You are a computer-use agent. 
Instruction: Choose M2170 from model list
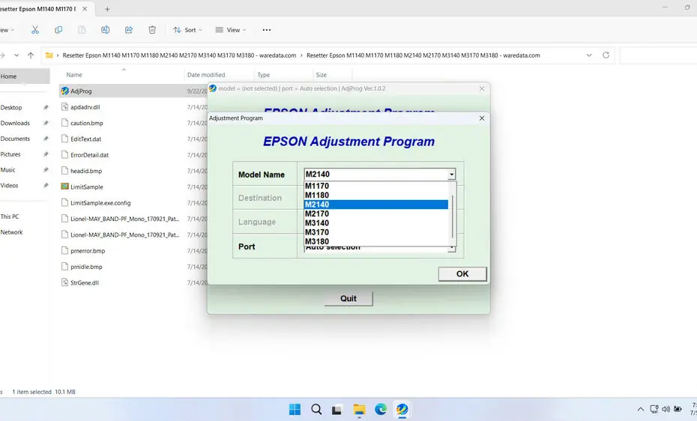tap(376, 213)
